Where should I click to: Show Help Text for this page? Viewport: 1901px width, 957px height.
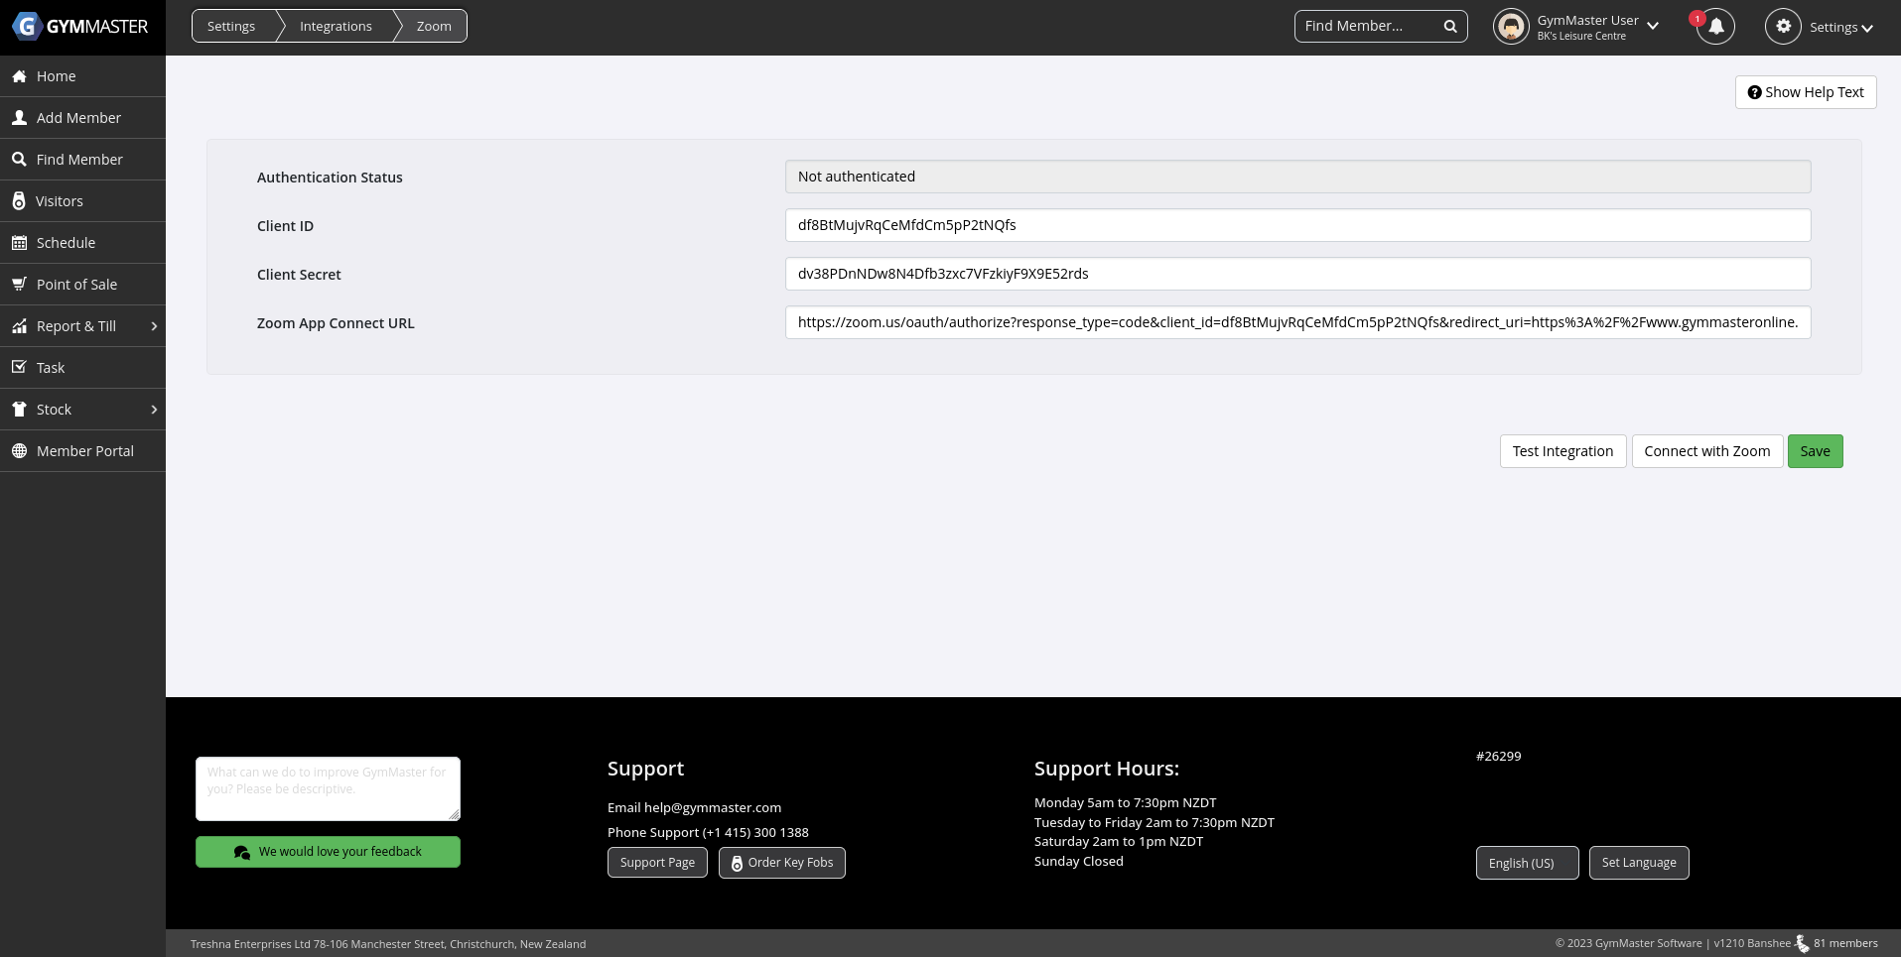[x=1805, y=92]
